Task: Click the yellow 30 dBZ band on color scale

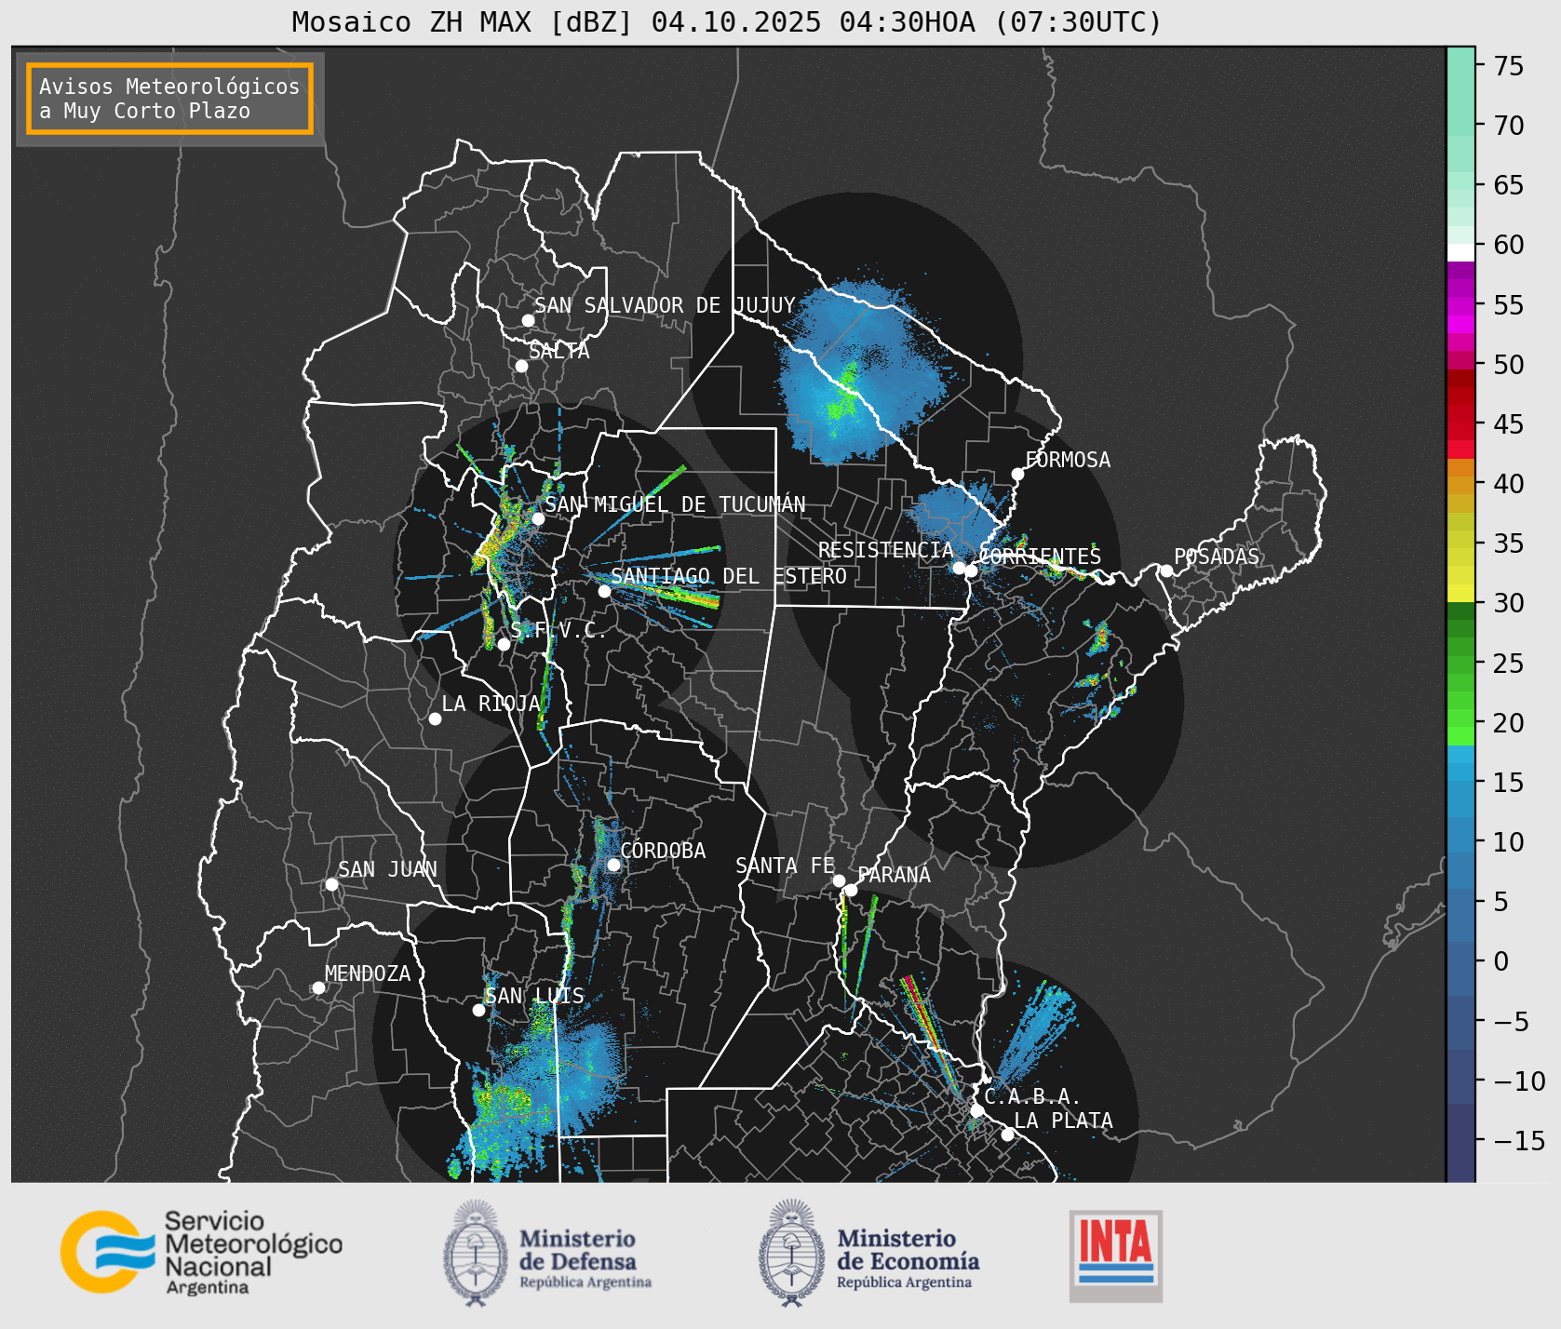Action: 1460,593
